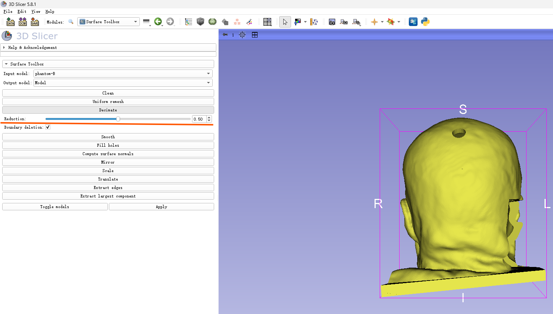Increase Reduction value with up spinner arrow
553x314 pixels.
coord(209,117)
